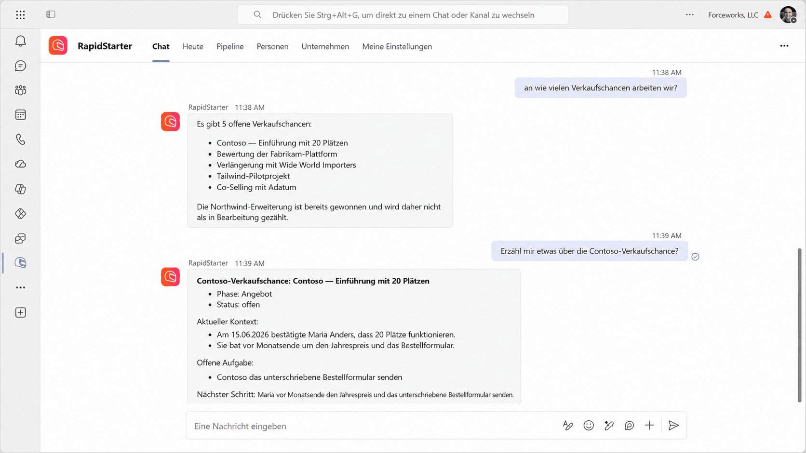806x453 pixels.
Task: Open the cube app icon in rail
Action: click(20, 238)
